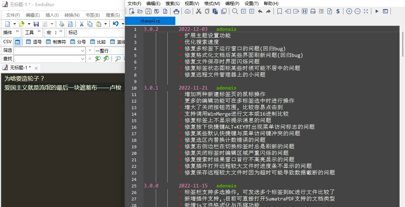This screenshot has height=207, width=405.
Task: Toggle the 逗号 comma-separated mode
Action: click(x=34, y=42)
